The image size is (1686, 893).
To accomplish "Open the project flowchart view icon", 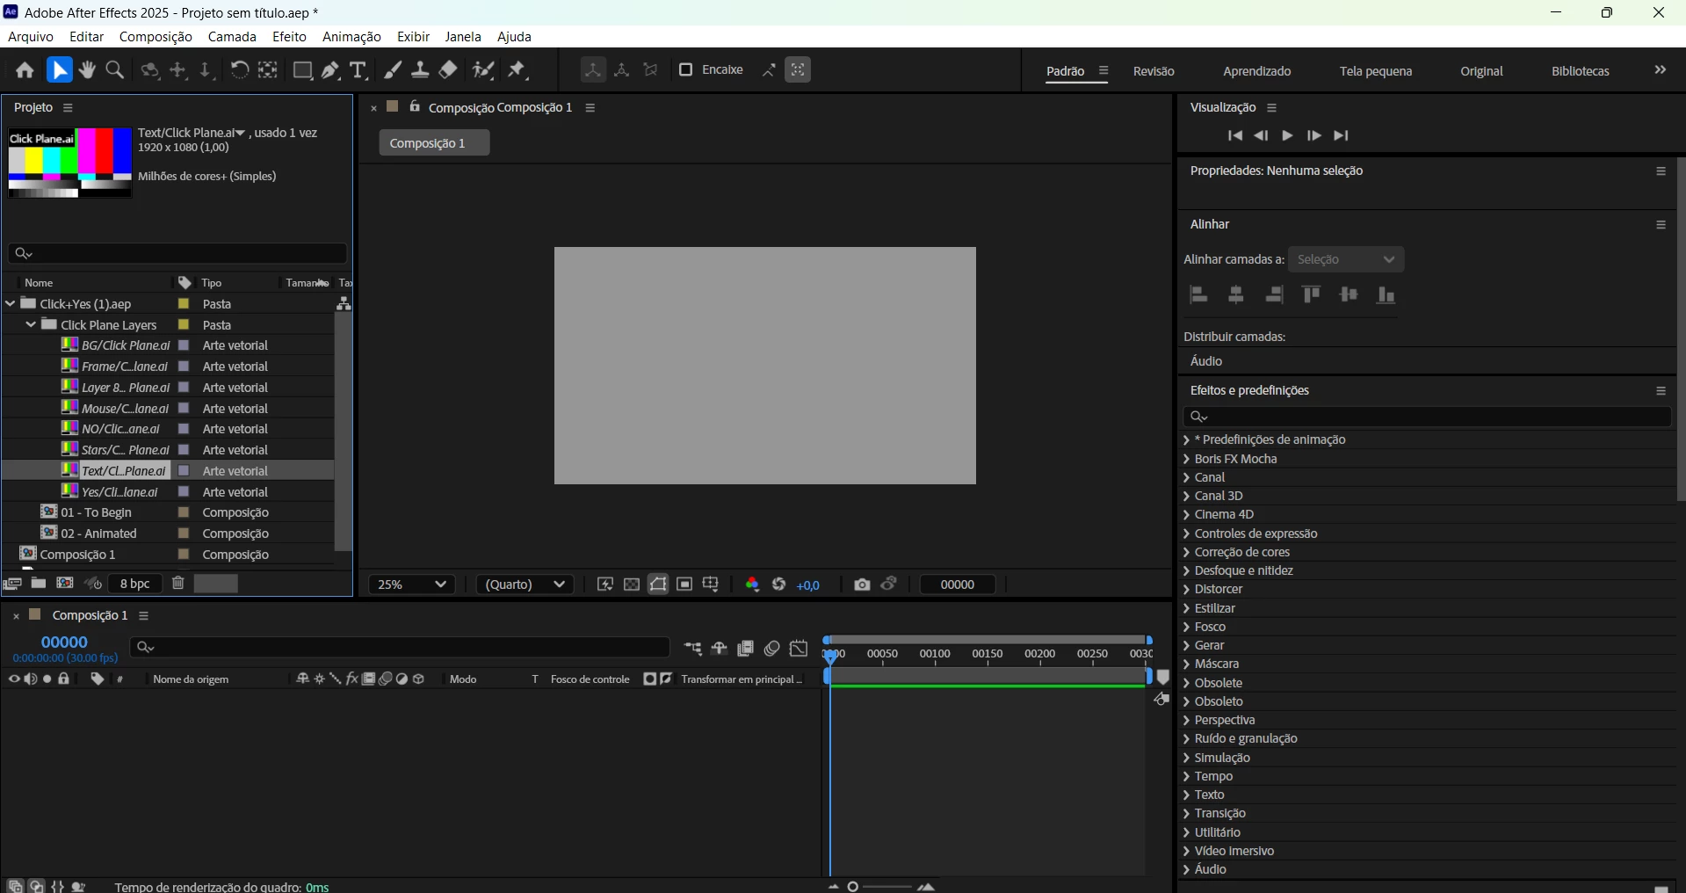I will (x=344, y=304).
